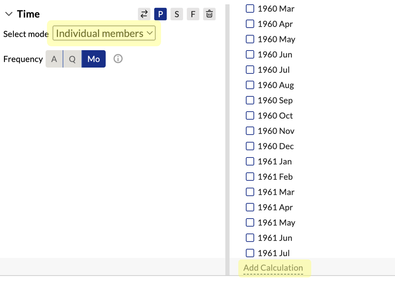Select the P button in Time header

pyautogui.click(x=160, y=14)
